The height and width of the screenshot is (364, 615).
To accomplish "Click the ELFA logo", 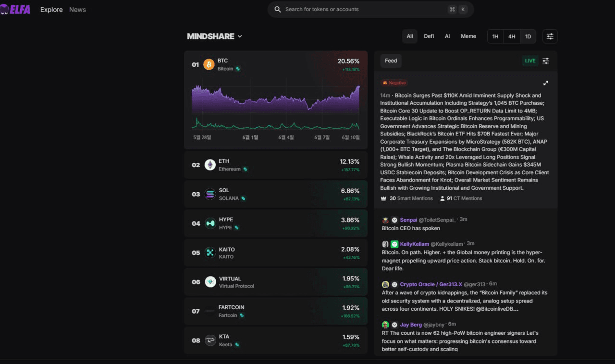I will (x=15, y=9).
